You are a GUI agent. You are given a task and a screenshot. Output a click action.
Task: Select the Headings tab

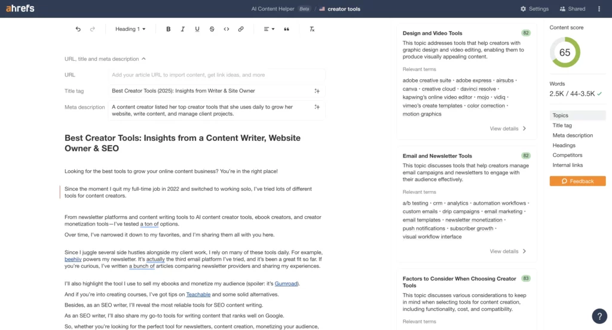[564, 146]
